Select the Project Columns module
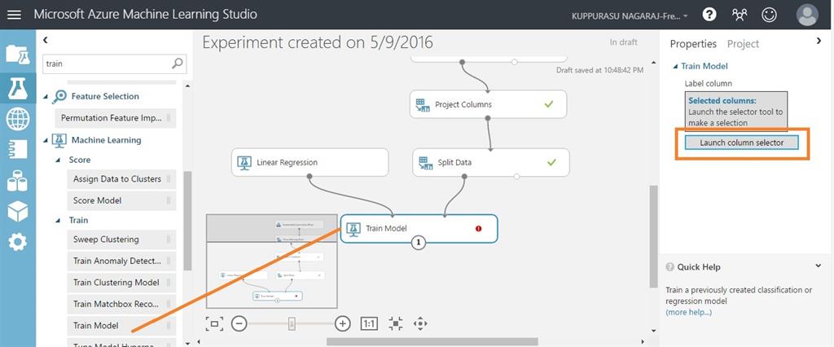The image size is (834, 347). click(x=488, y=104)
